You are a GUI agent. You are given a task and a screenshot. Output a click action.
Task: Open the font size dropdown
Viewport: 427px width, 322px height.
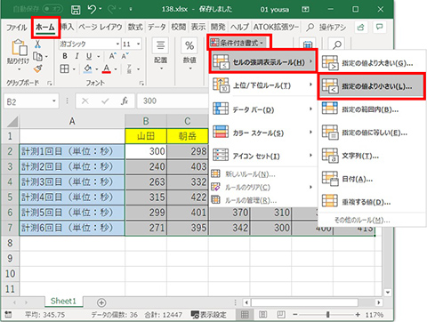tap(138, 44)
